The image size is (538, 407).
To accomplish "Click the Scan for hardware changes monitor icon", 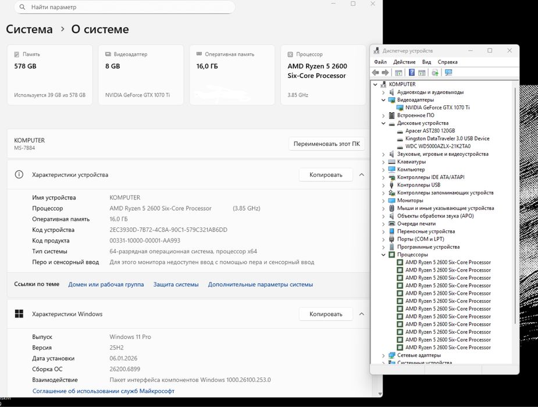I will (448, 72).
